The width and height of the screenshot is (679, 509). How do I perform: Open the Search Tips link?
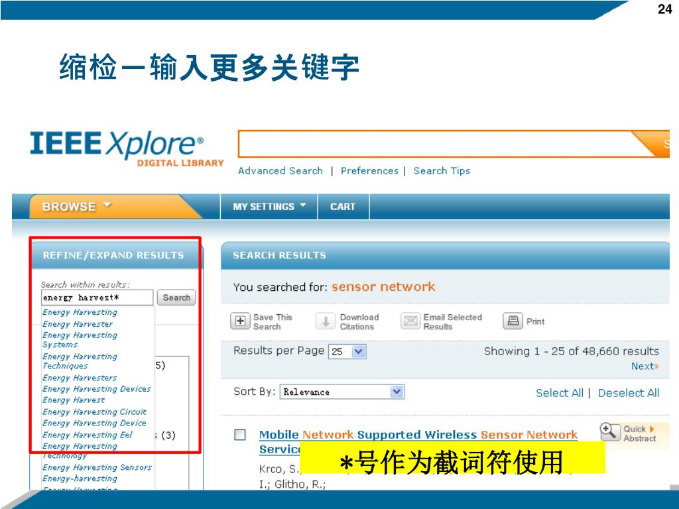442,171
